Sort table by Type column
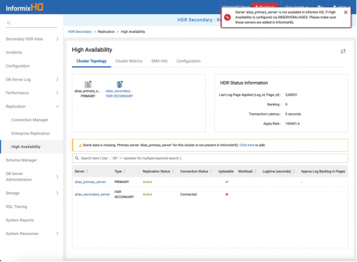The width and height of the screenshot is (357, 262). point(124,172)
